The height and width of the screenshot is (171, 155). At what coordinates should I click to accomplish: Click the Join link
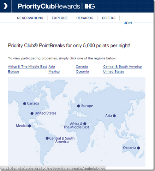128,23
